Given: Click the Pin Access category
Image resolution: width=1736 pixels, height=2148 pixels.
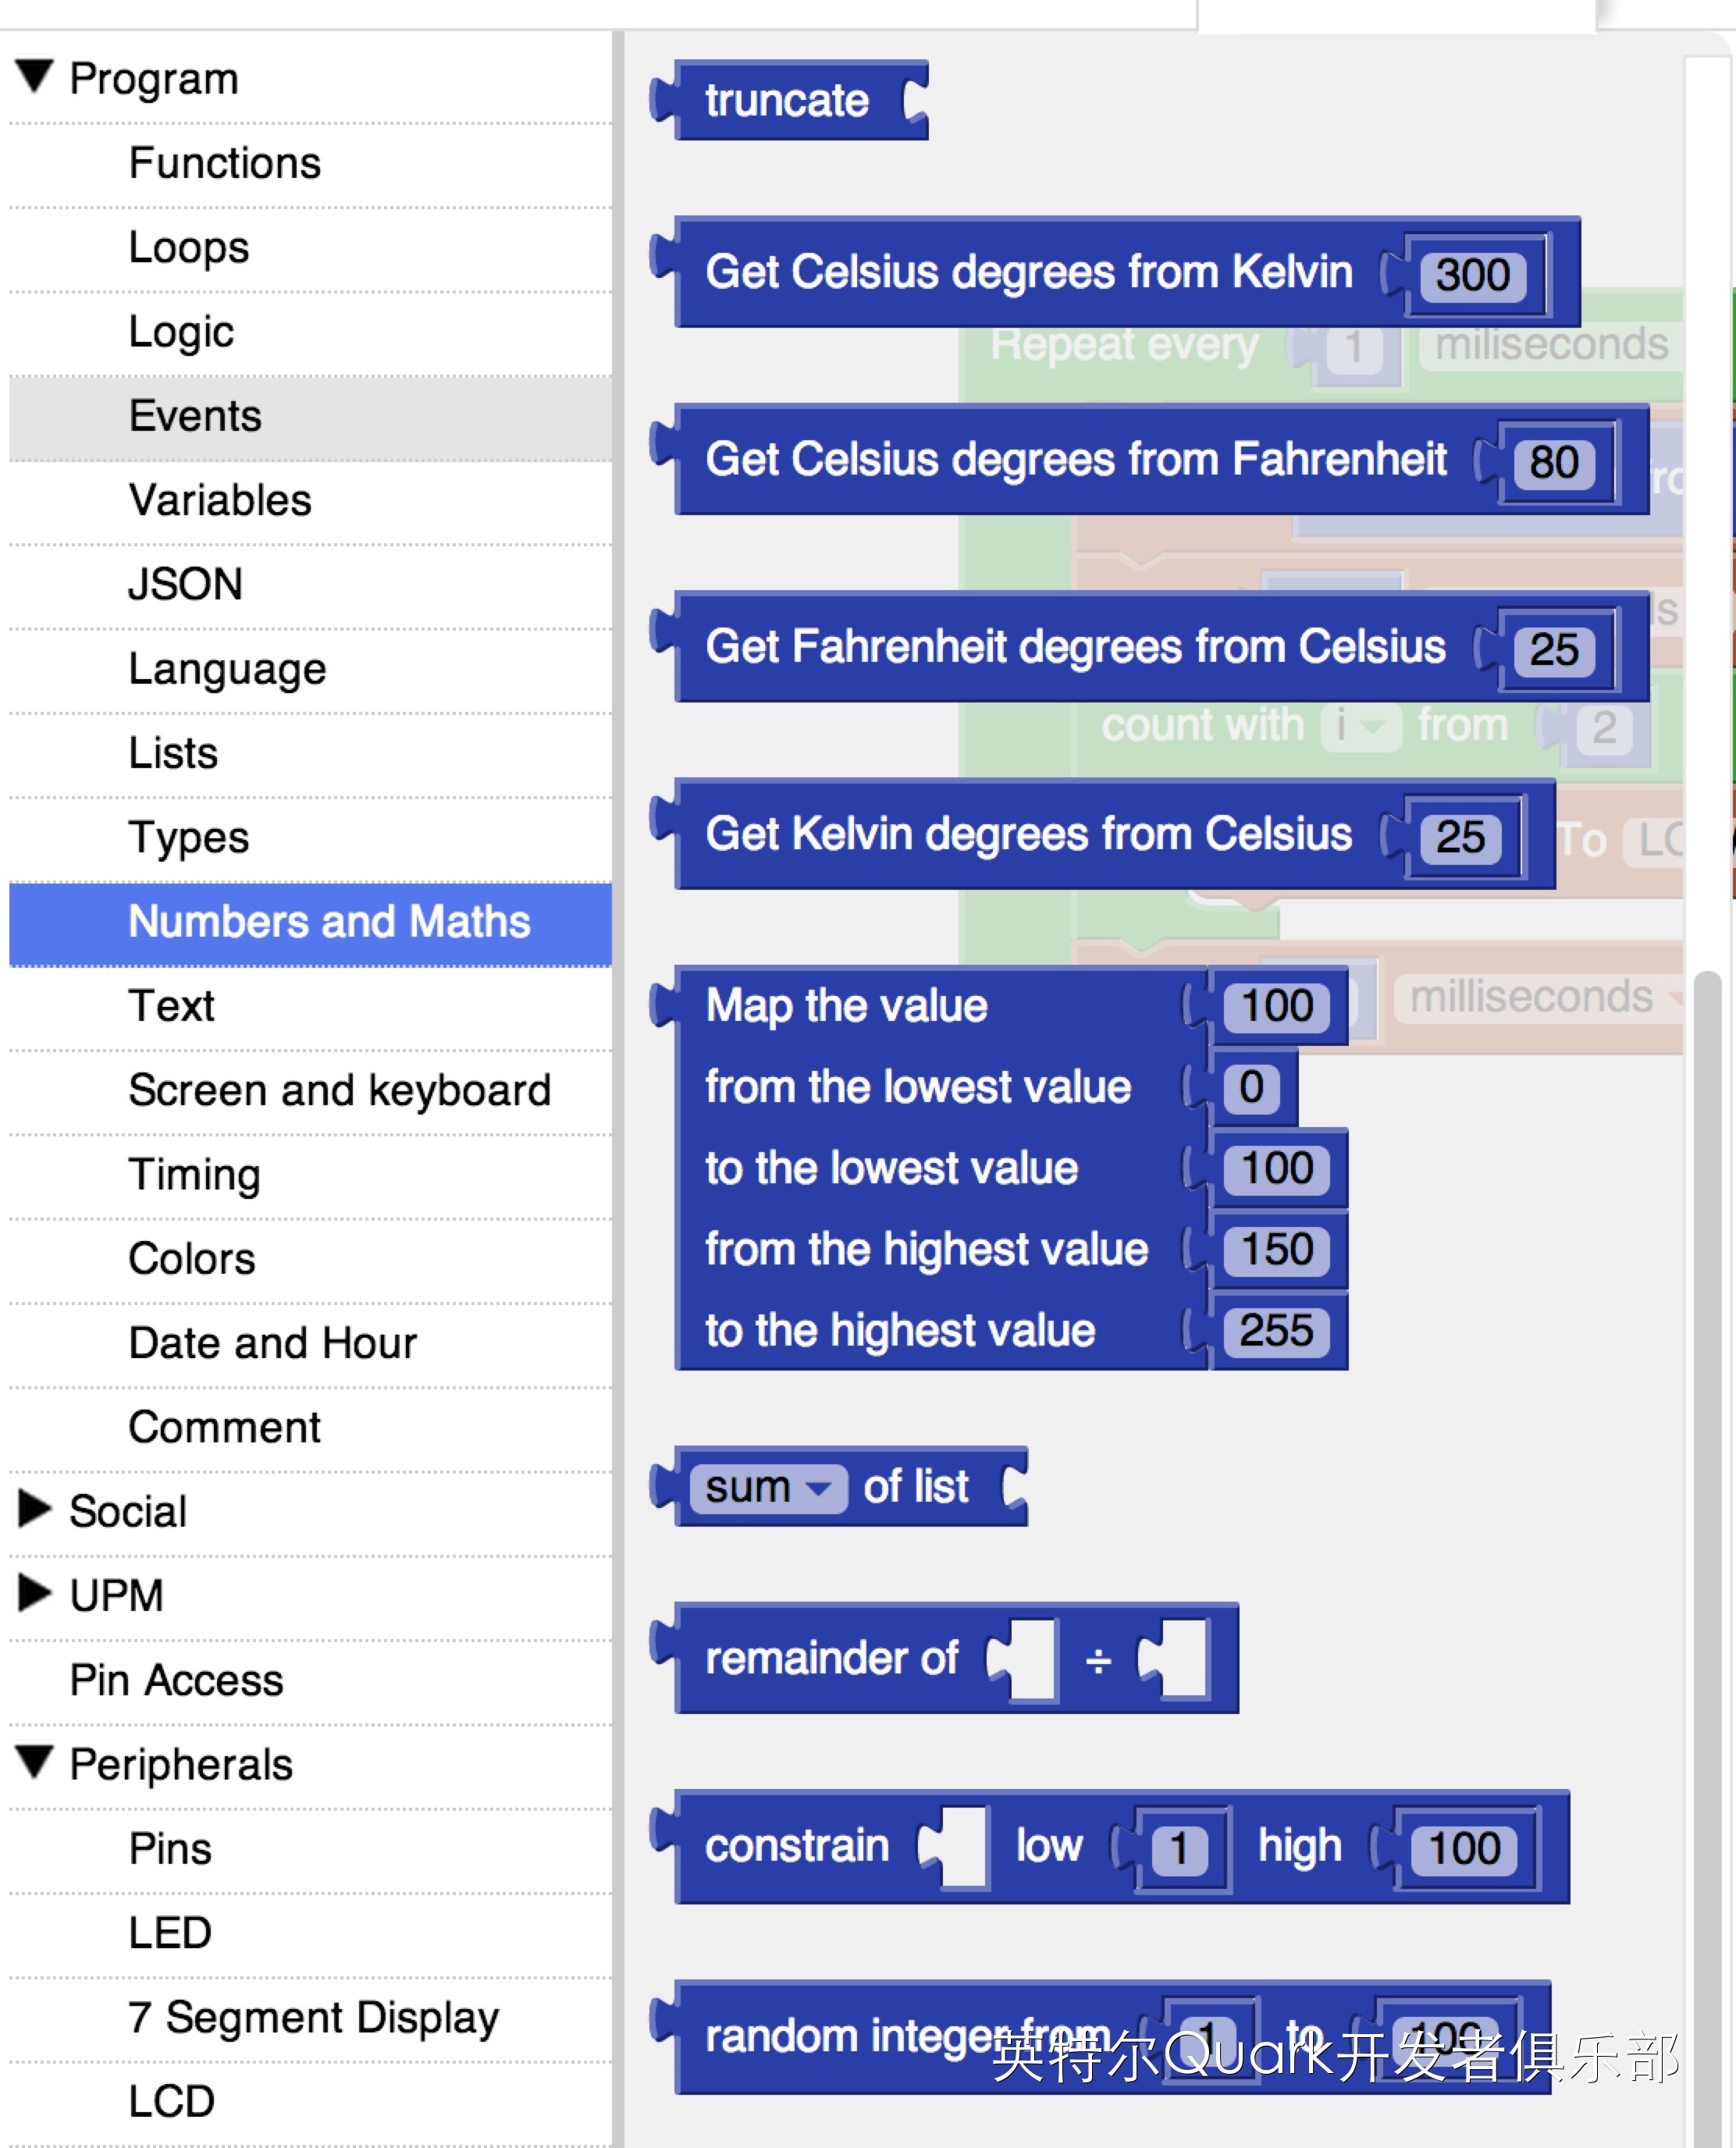Looking at the screenshot, I should 176,1680.
